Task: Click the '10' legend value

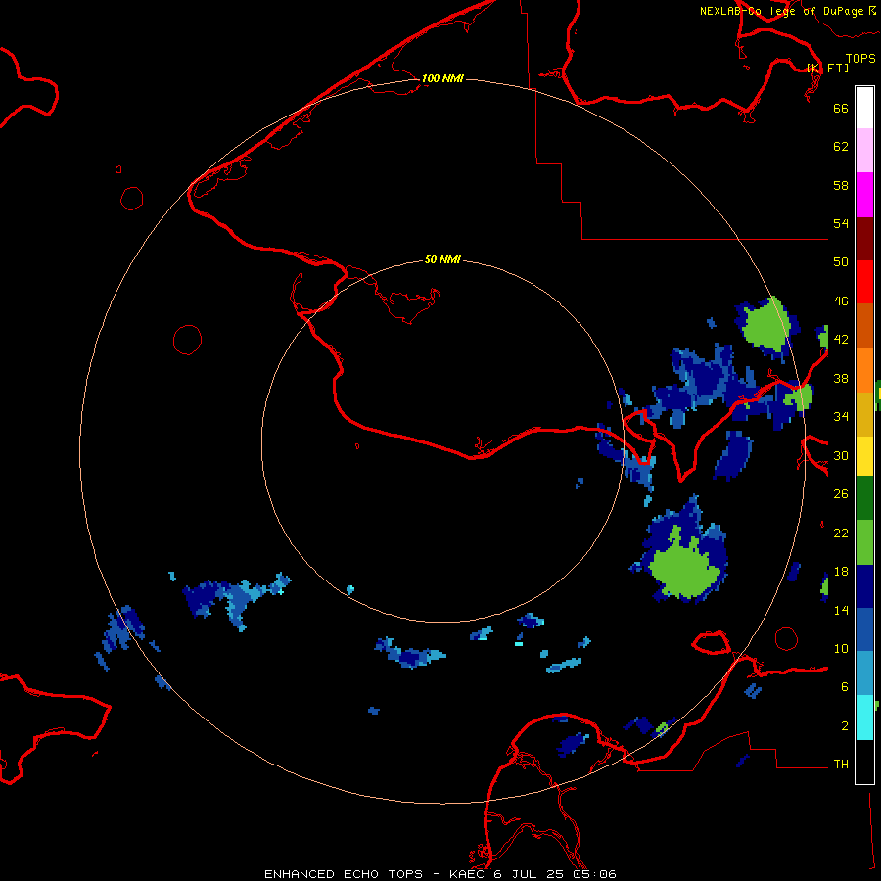Action: [x=841, y=649]
